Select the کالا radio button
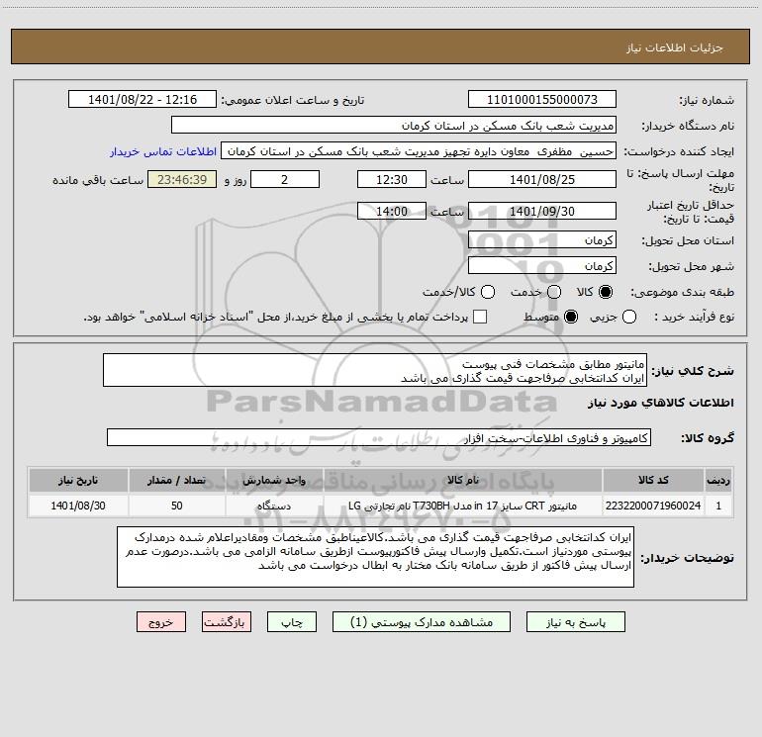This screenshot has height=737, width=762. pos(606,292)
